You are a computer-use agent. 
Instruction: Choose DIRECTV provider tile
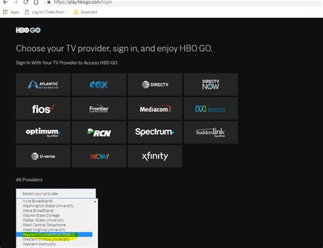(x=155, y=84)
